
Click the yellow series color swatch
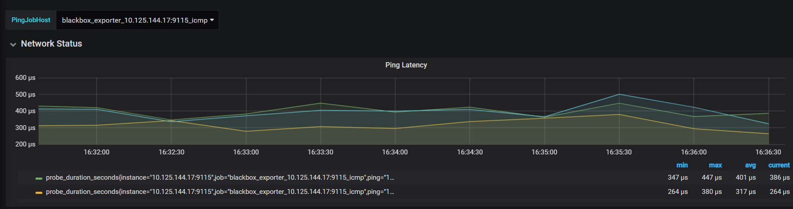(39, 193)
